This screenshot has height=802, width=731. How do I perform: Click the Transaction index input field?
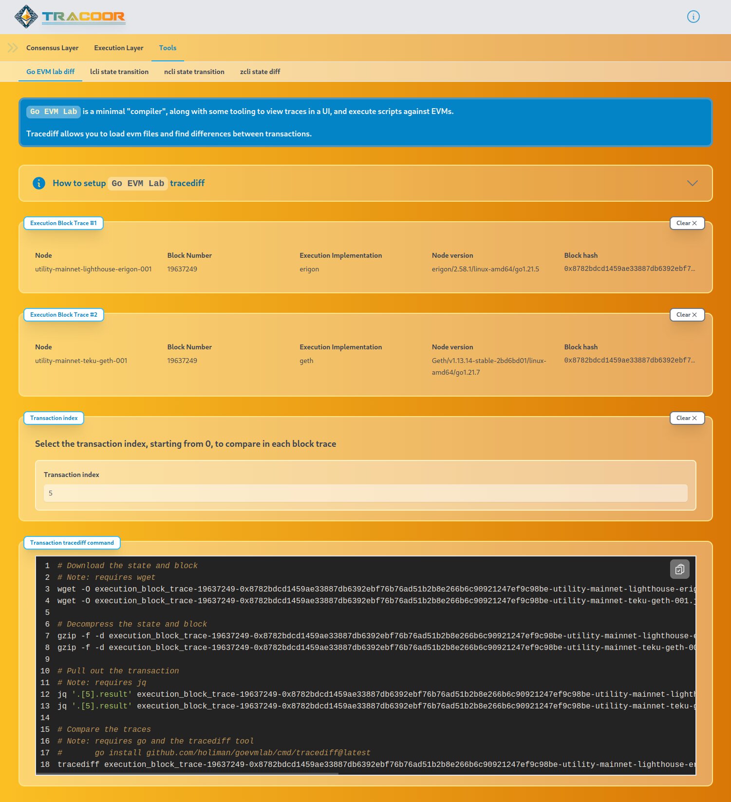[365, 493]
